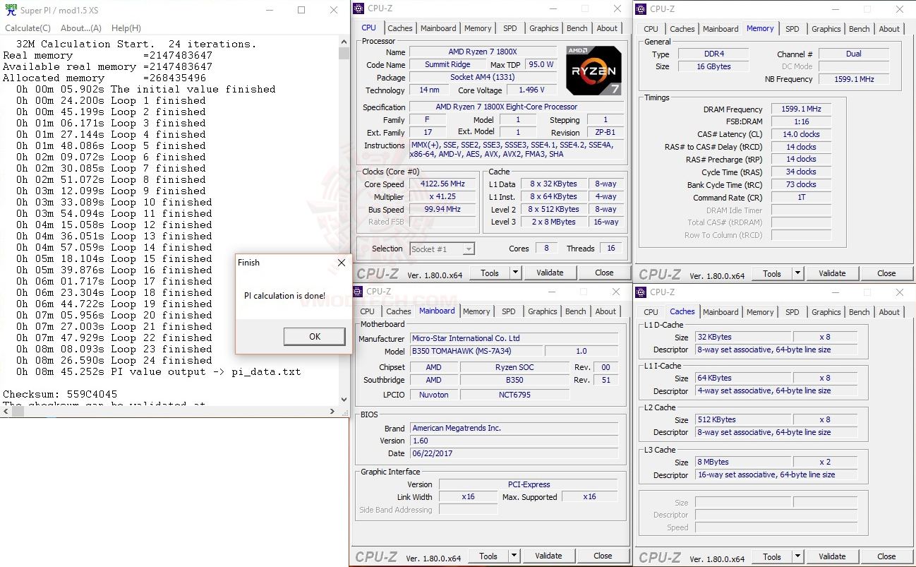Click the Package value 'Socket AM4 (1331)'
916x567 pixels.
pyautogui.click(x=483, y=77)
